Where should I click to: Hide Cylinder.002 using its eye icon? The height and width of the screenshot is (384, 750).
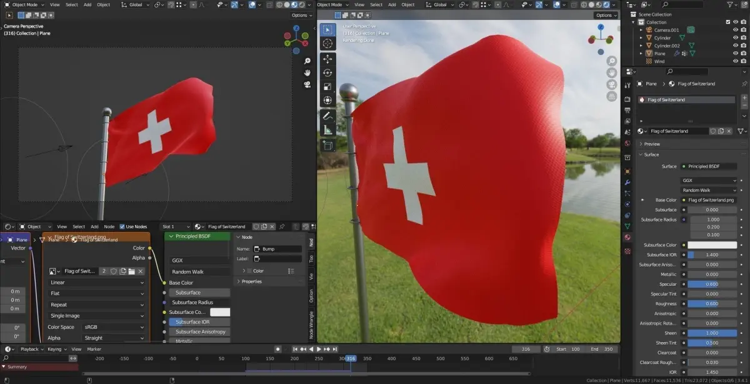tap(735, 46)
